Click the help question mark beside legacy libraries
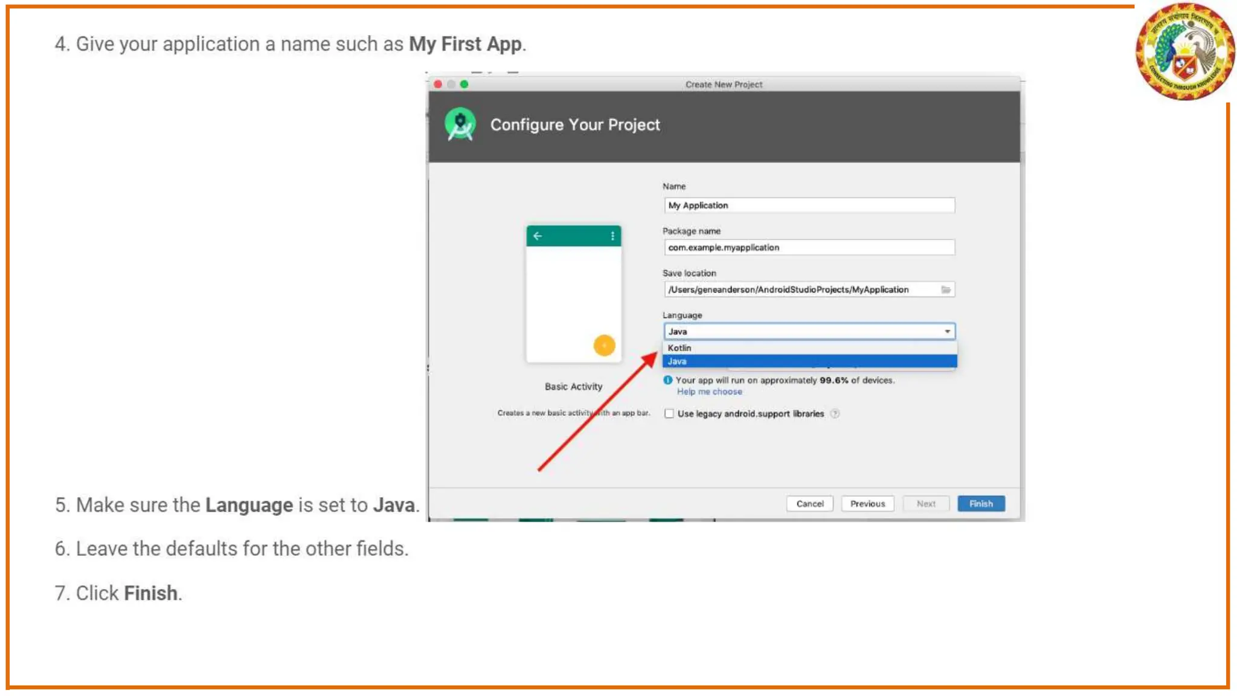The height and width of the screenshot is (696, 1237). tap(835, 414)
